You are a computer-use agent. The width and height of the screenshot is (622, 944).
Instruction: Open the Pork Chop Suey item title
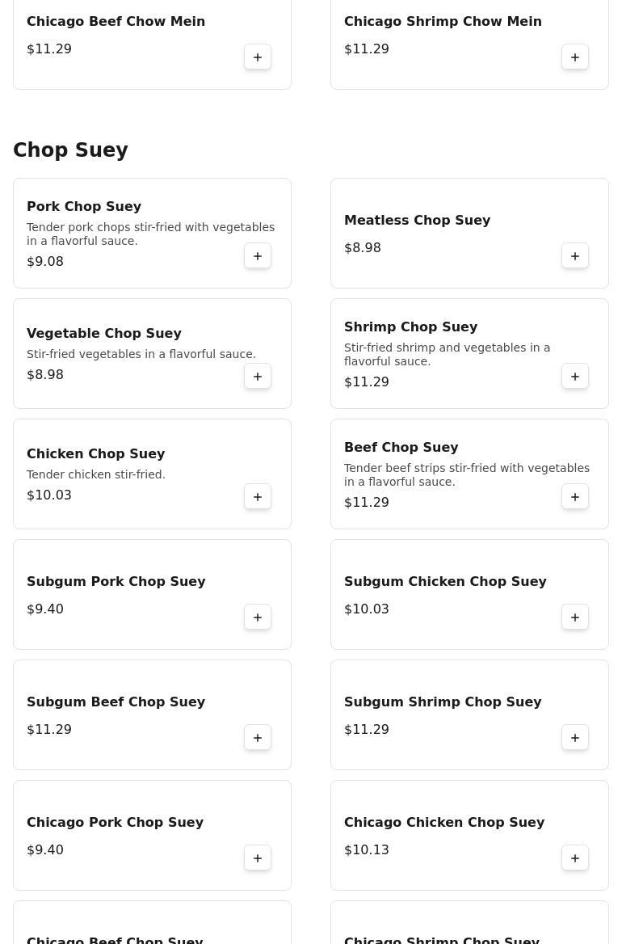84,207
